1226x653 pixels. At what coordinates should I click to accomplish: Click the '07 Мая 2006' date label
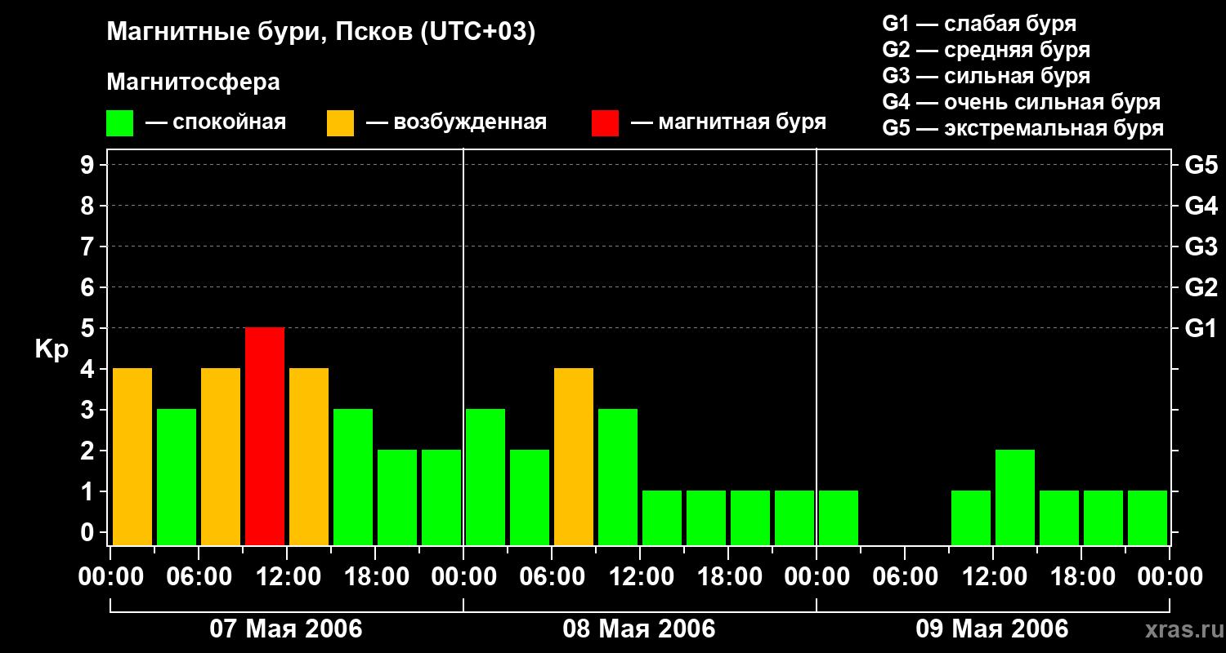click(286, 629)
